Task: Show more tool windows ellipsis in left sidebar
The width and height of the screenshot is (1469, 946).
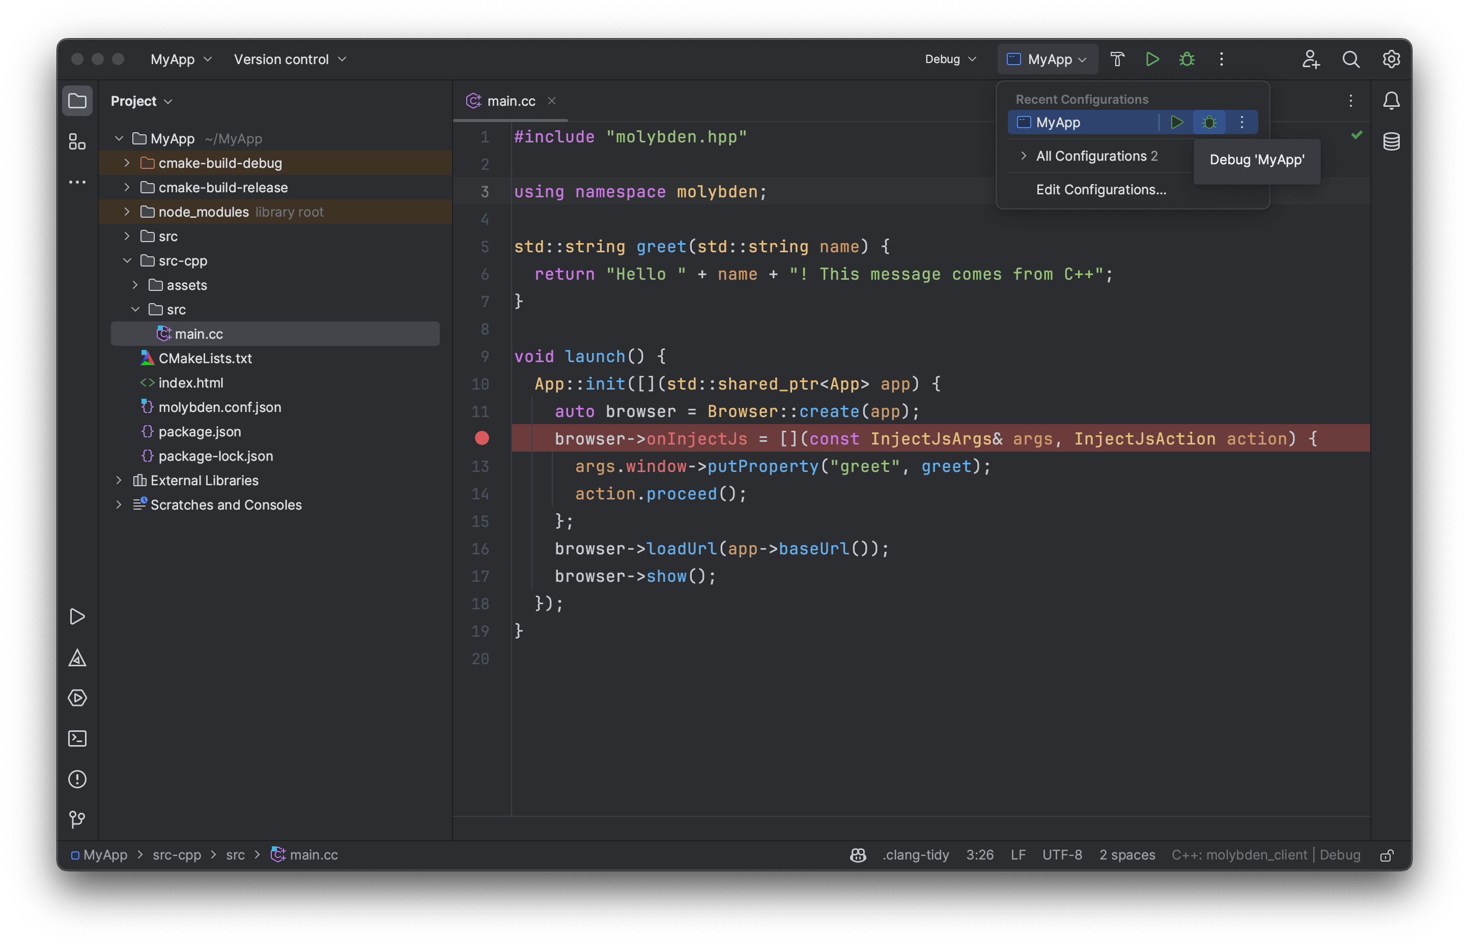Action: (x=77, y=182)
